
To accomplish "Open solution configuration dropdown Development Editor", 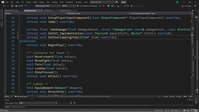I will pos(48,6).
